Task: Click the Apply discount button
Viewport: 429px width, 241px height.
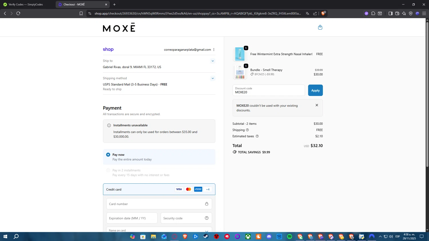Action: coord(315,90)
